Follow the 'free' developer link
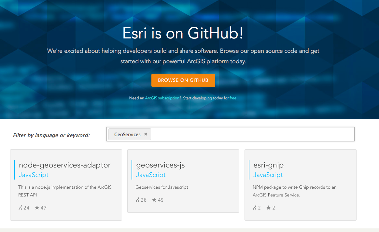The height and width of the screenshot is (232, 379). point(233,98)
